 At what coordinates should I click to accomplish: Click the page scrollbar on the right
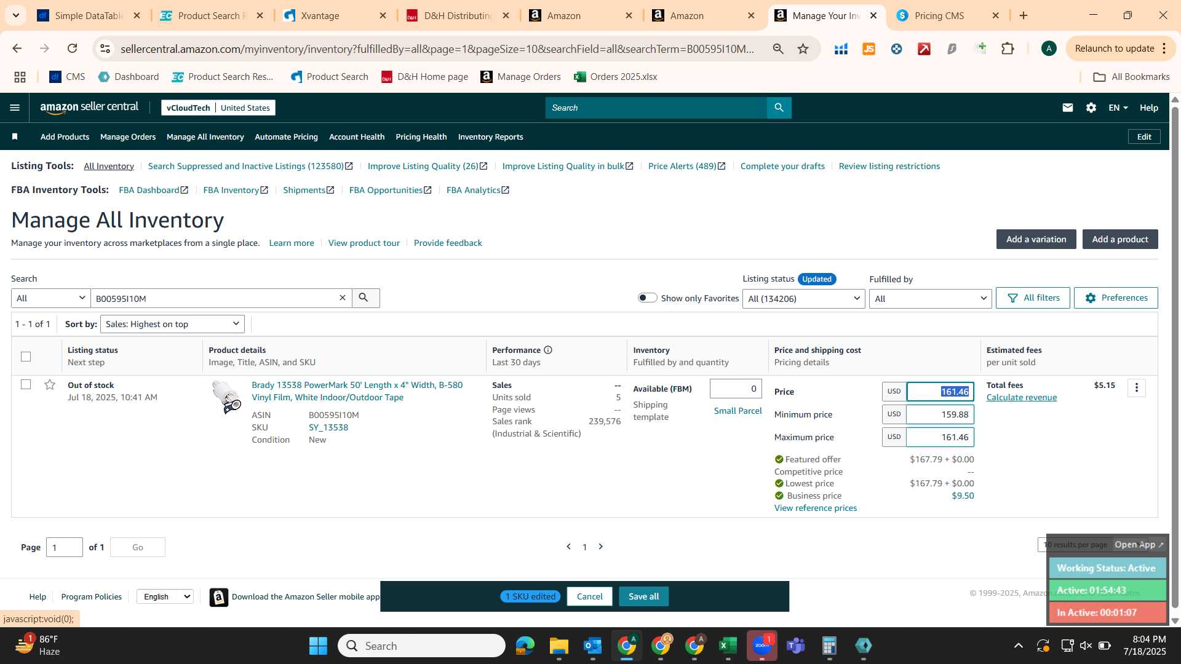click(1175, 357)
